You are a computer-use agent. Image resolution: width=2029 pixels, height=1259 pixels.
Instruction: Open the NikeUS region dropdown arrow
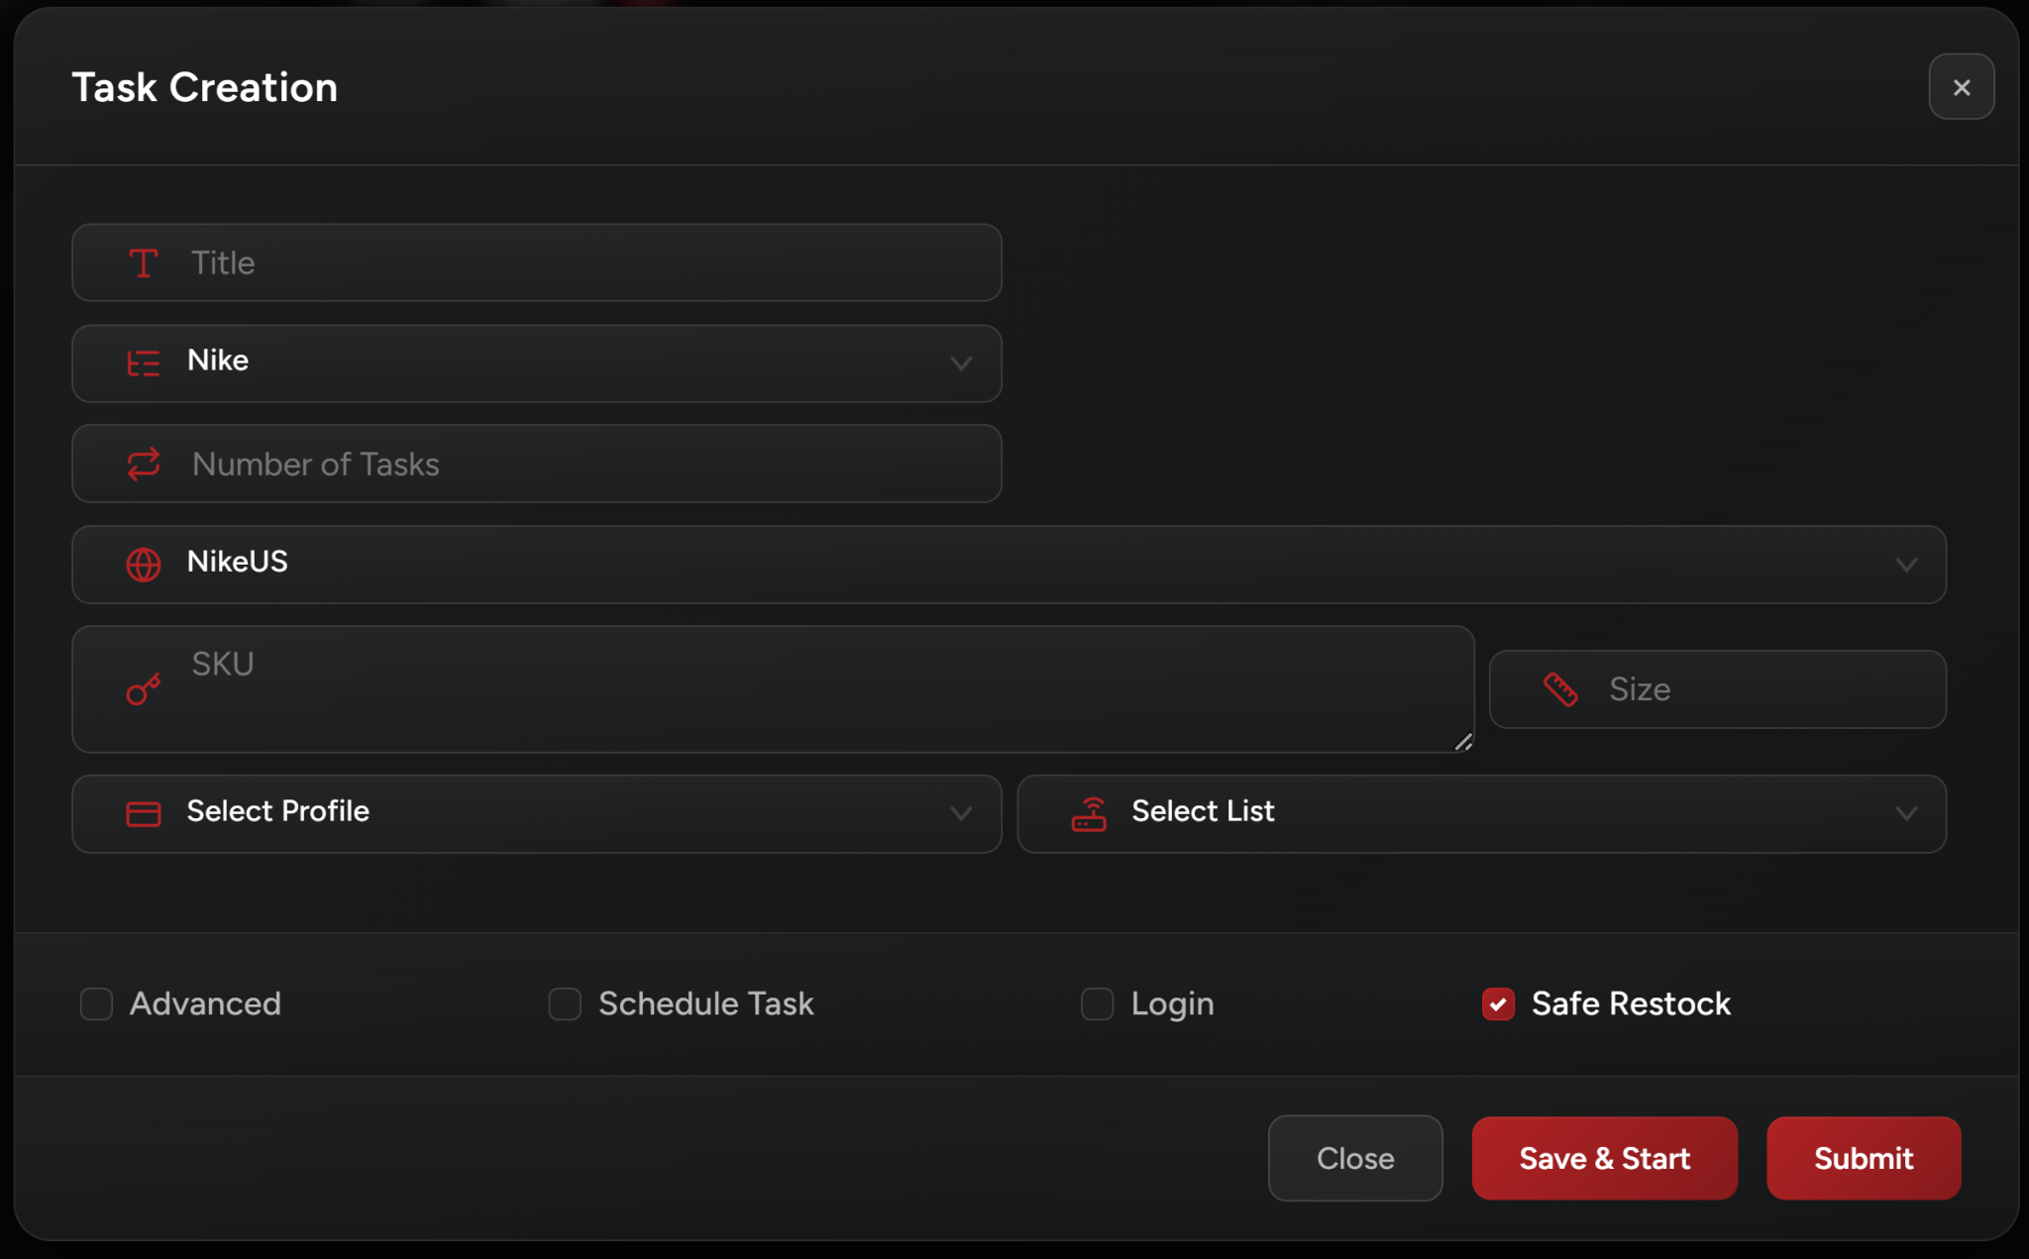click(x=1906, y=565)
